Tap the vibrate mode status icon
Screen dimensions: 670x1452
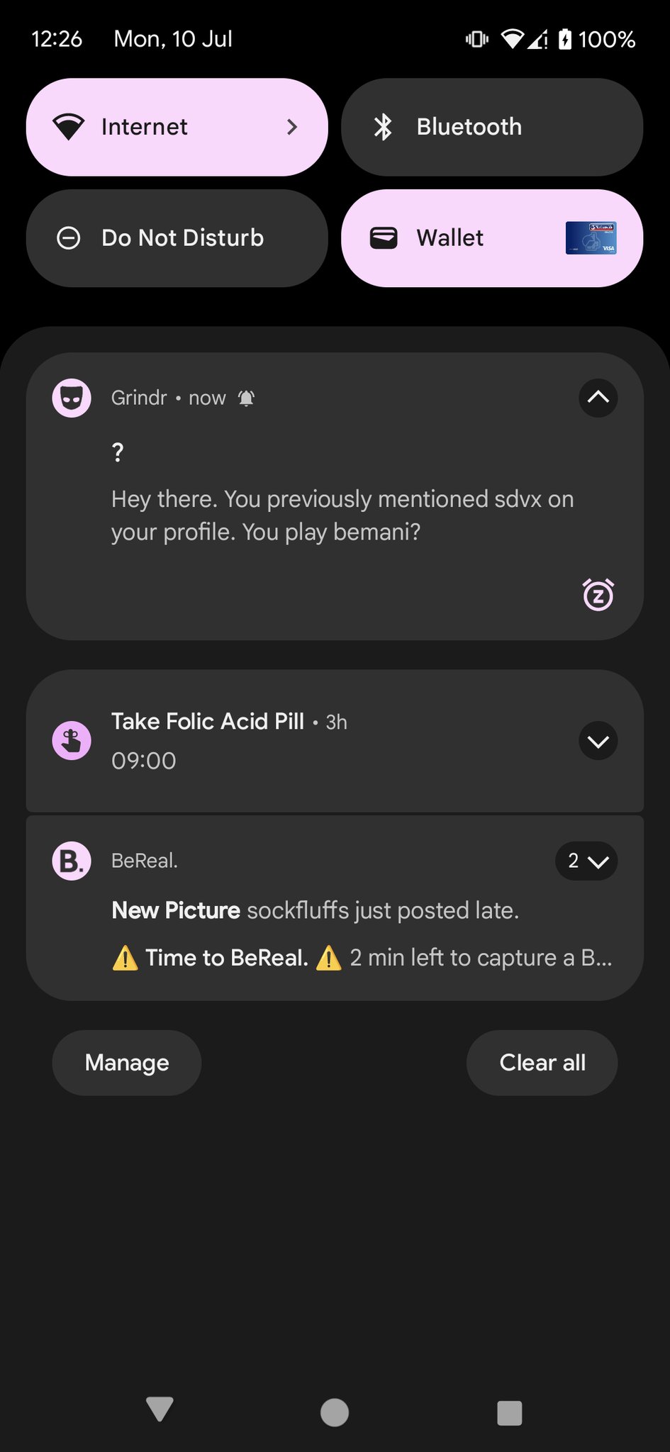476,39
